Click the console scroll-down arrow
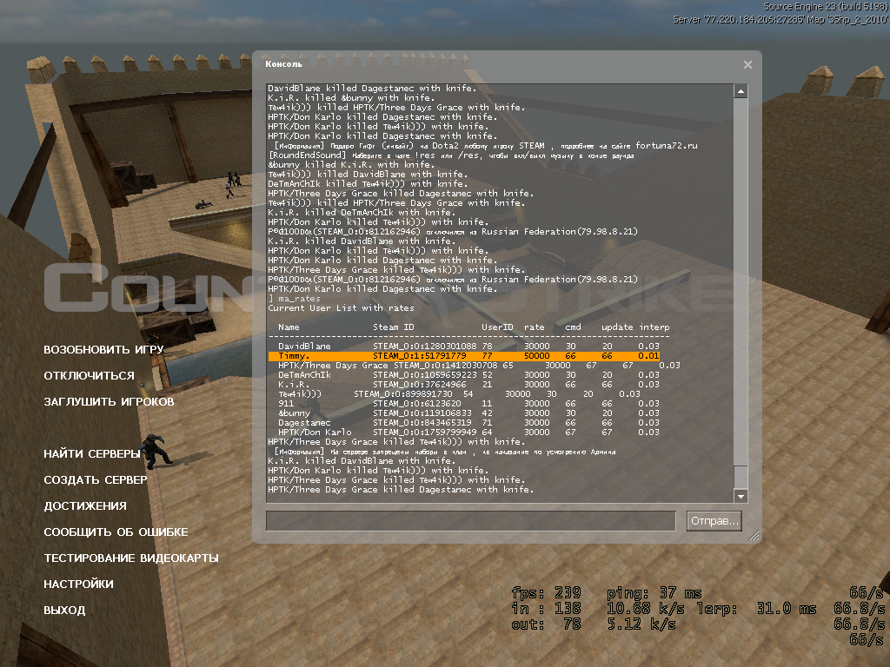Image resolution: width=890 pixels, height=667 pixels. (741, 496)
